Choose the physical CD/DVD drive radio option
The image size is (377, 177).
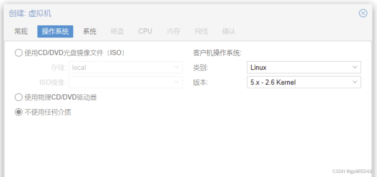click(19, 98)
